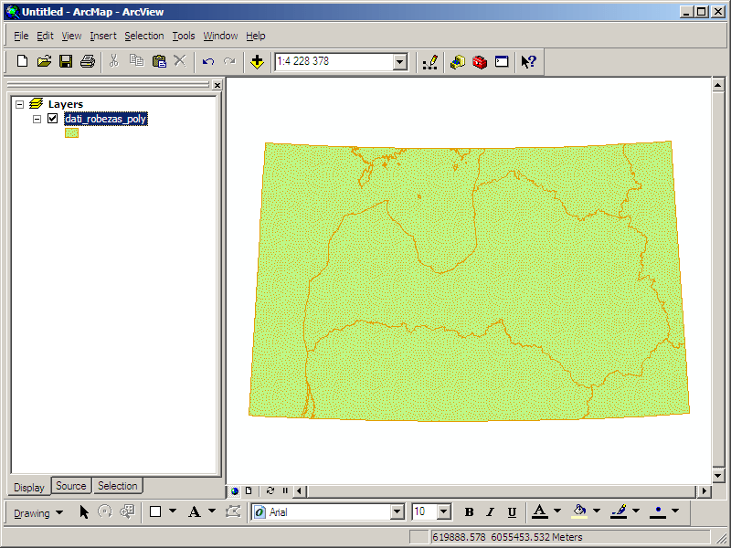Select the New Rectangle drawing tool
The width and height of the screenshot is (731, 548).
(x=155, y=512)
